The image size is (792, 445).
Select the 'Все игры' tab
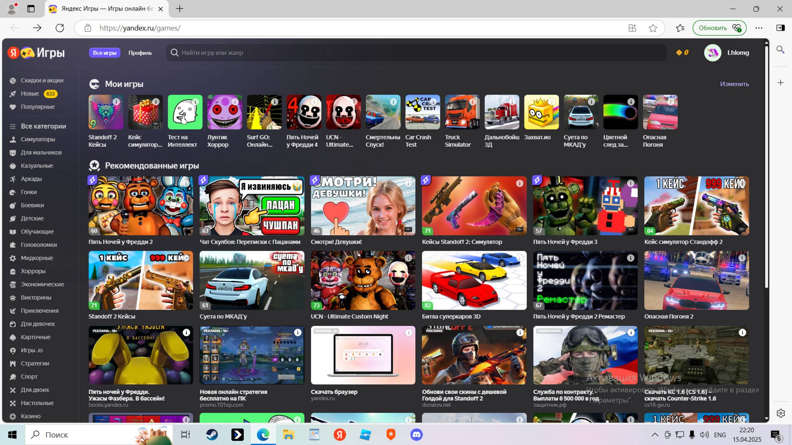click(x=105, y=53)
